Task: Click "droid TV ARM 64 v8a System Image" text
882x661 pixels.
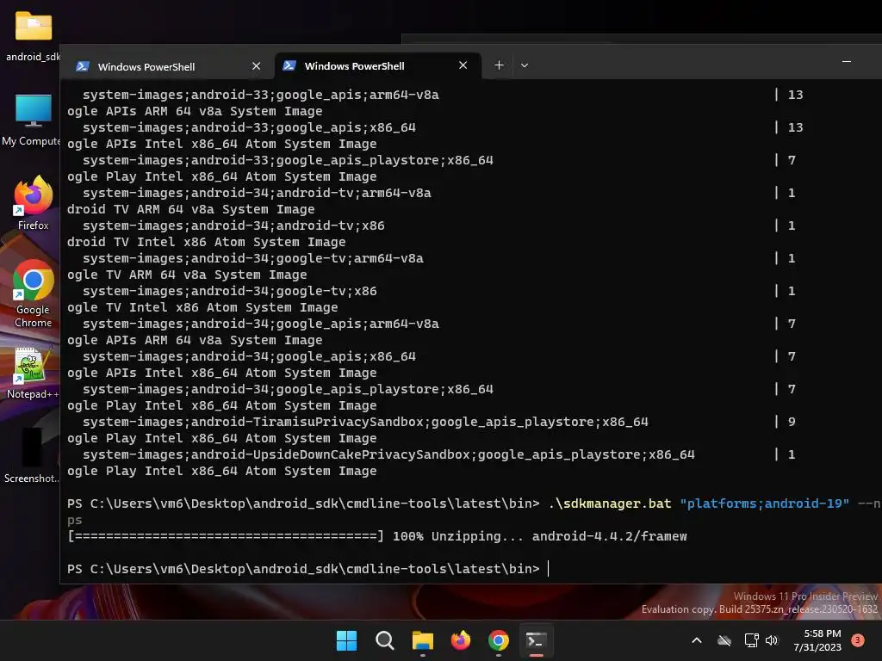Action: point(190,209)
